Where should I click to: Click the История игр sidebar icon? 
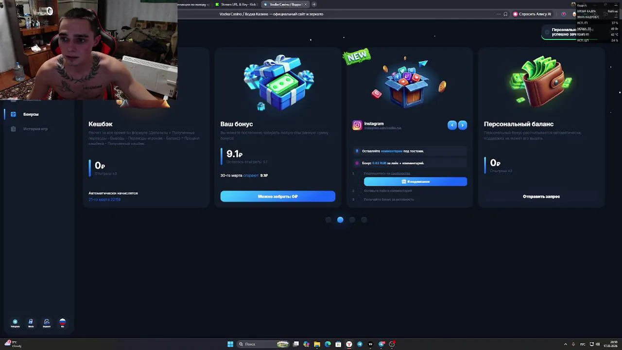click(13, 129)
